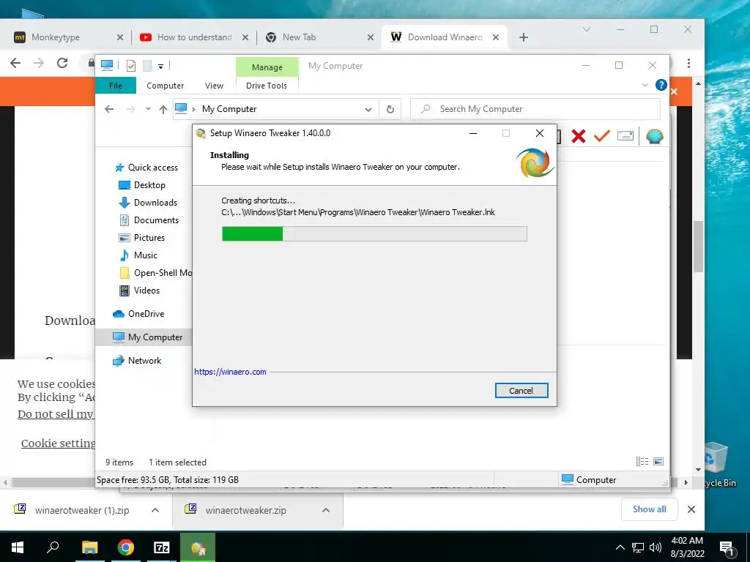This screenshot has height=562, width=750.
Task: Click the rename toolbar icon
Action: click(625, 136)
